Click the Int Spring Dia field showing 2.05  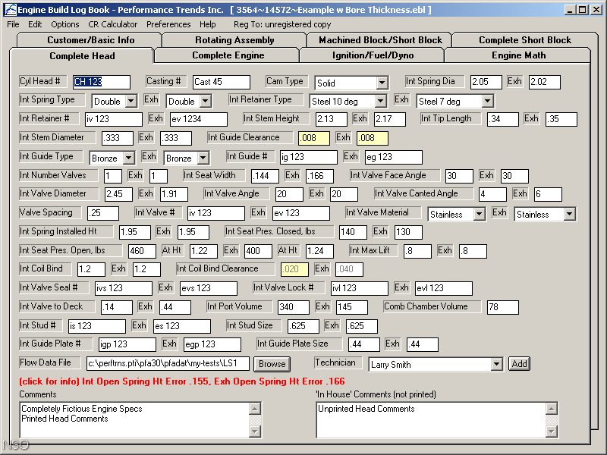click(x=486, y=82)
